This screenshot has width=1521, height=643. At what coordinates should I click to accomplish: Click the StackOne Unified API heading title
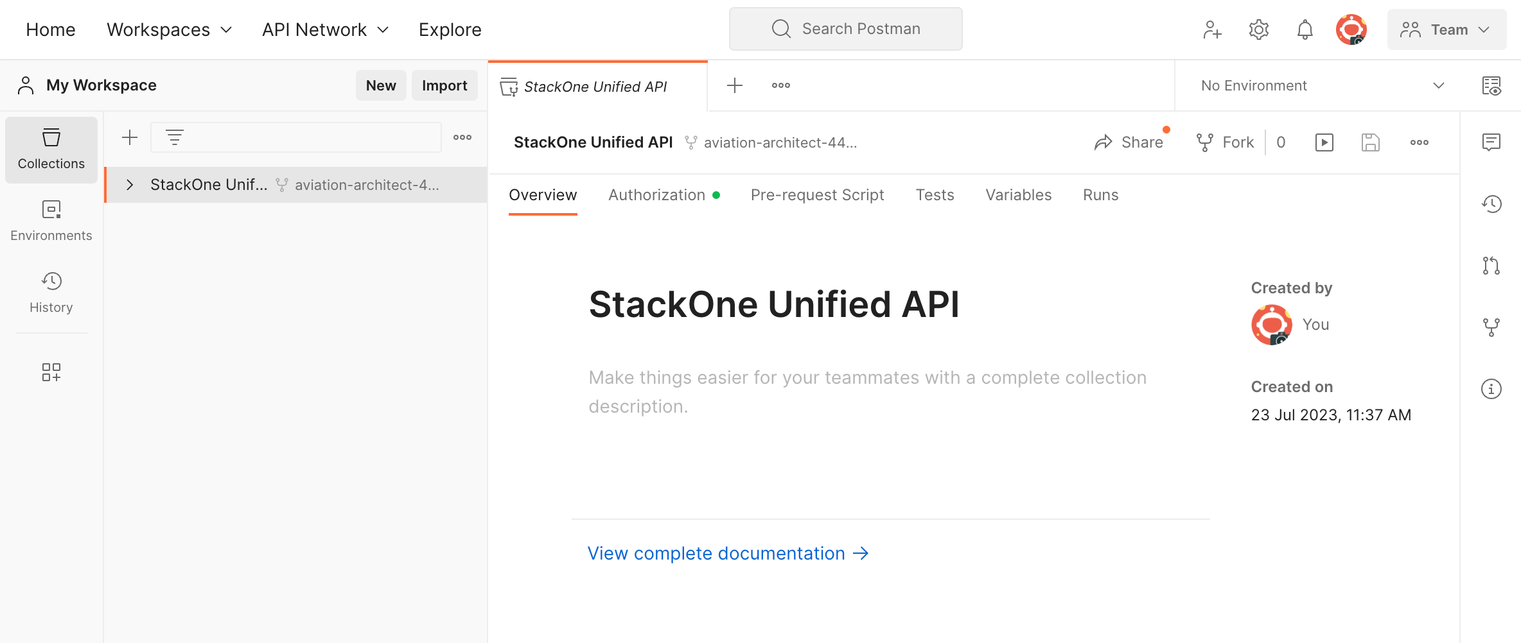774,304
